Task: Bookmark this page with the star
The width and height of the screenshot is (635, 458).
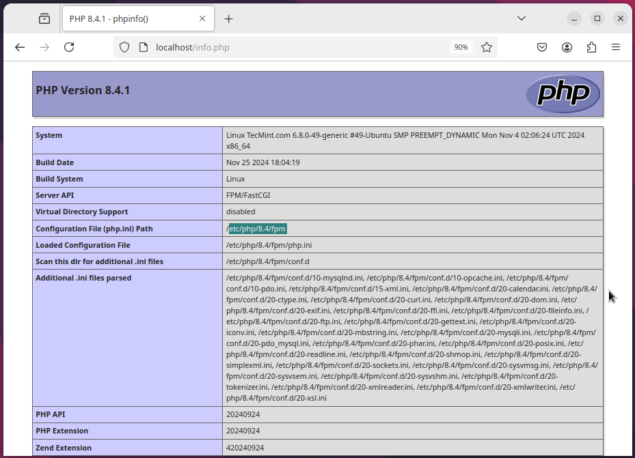Action: coord(487,47)
